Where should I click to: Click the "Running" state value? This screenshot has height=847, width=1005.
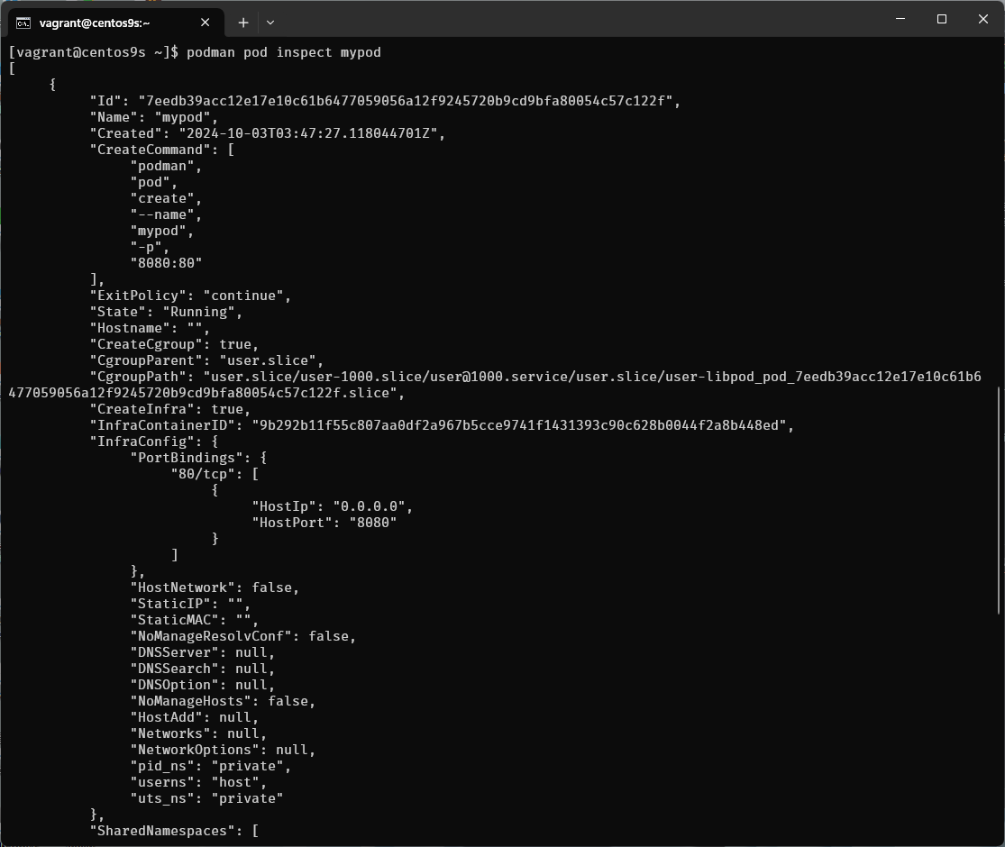(206, 312)
